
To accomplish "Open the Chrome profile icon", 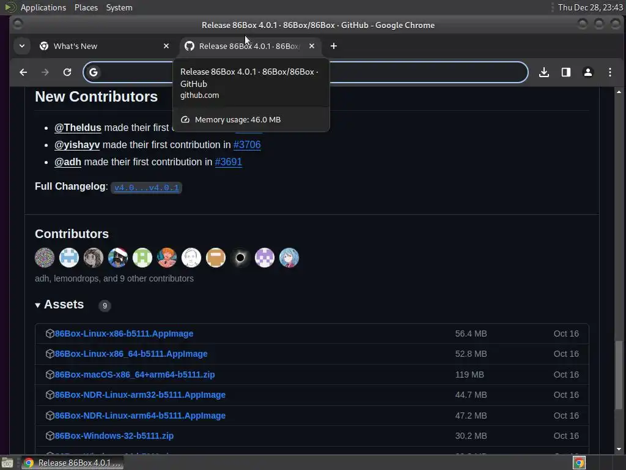I will point(587,72).
